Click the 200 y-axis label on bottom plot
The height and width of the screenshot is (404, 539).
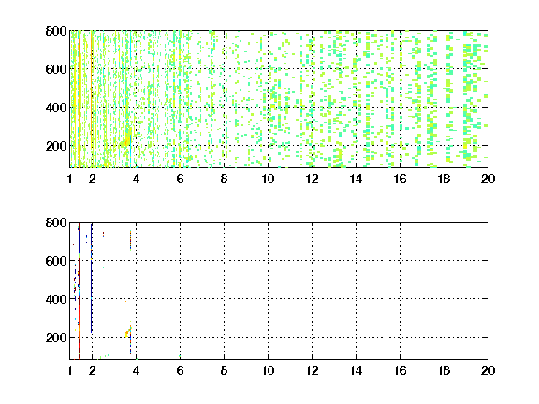56,338
